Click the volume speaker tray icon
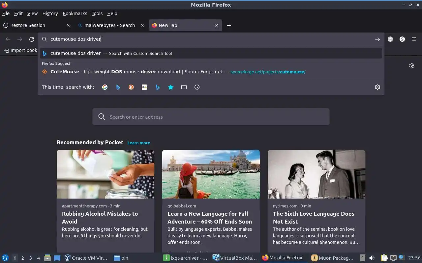This screenshot has width=422, height=263. coord(372,258)
